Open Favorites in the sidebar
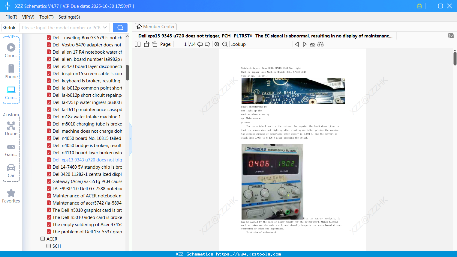This screenshot has height=257, width=457. tap(11, 196)
